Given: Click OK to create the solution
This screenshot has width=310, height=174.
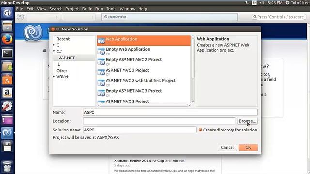Looking at the screenshot, I should coord(248,147).
